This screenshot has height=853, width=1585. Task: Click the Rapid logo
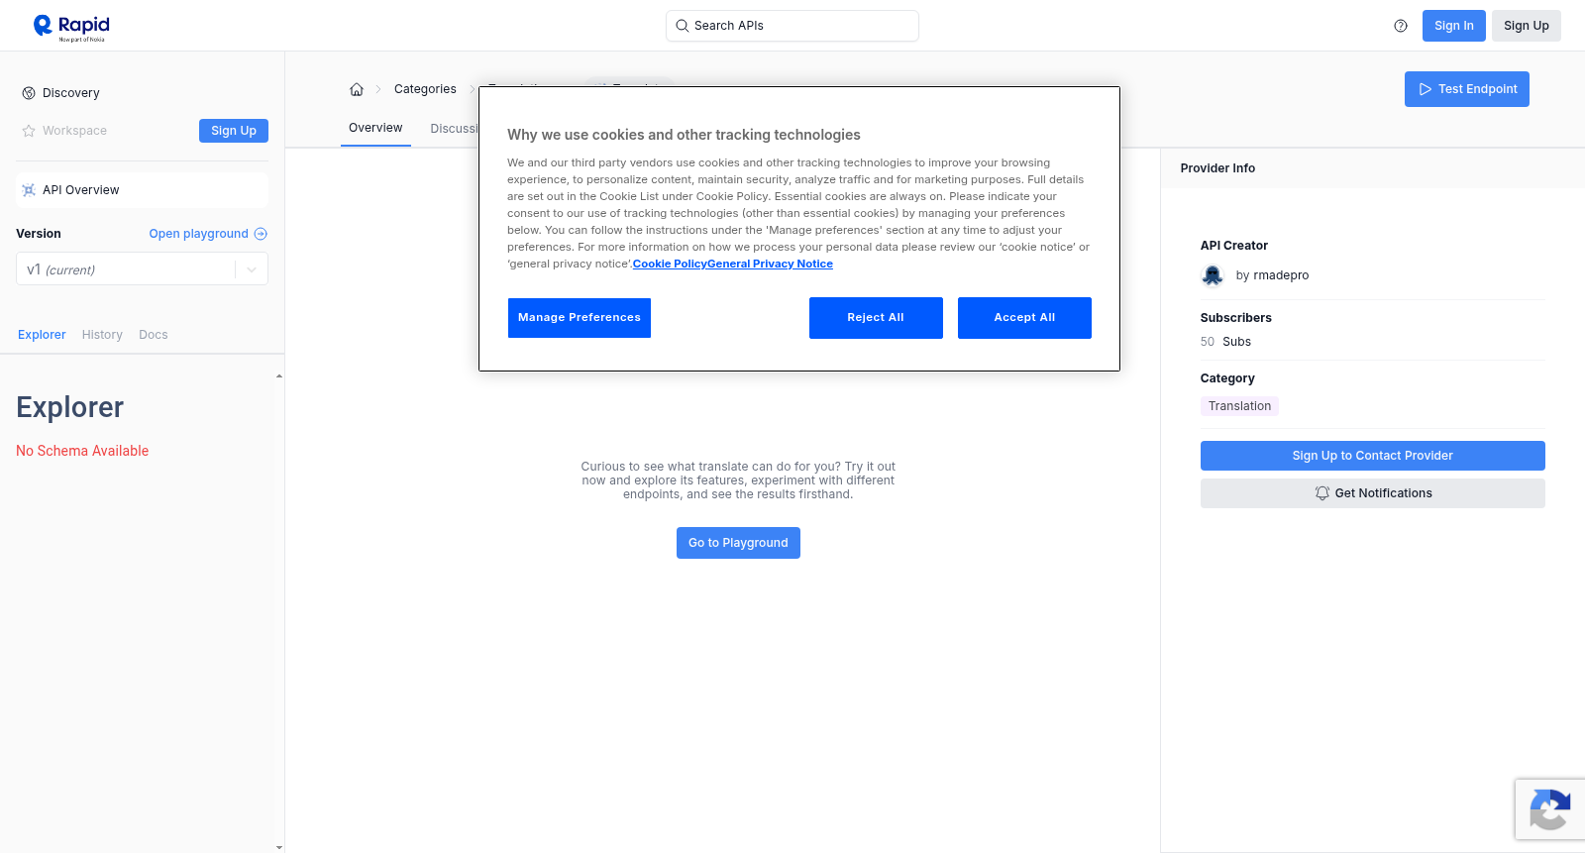[71, 27]
